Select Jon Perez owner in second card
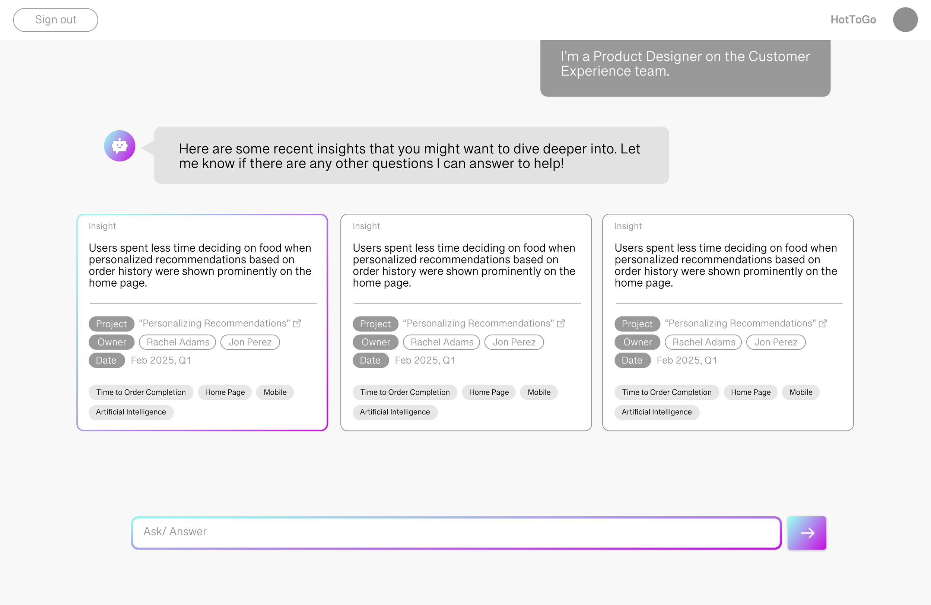This screenshot has height=605, width=931. 514,342
